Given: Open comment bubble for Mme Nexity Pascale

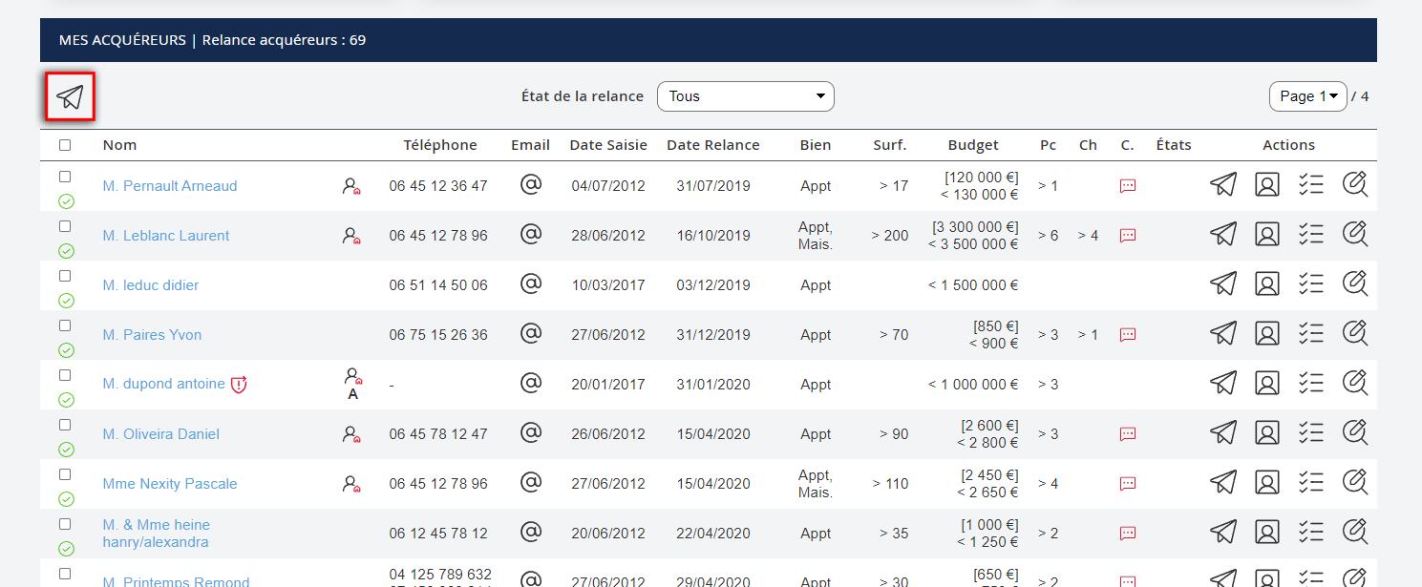Looking at the screenshot, I should pyautogui.click(x=1127, y=484).
